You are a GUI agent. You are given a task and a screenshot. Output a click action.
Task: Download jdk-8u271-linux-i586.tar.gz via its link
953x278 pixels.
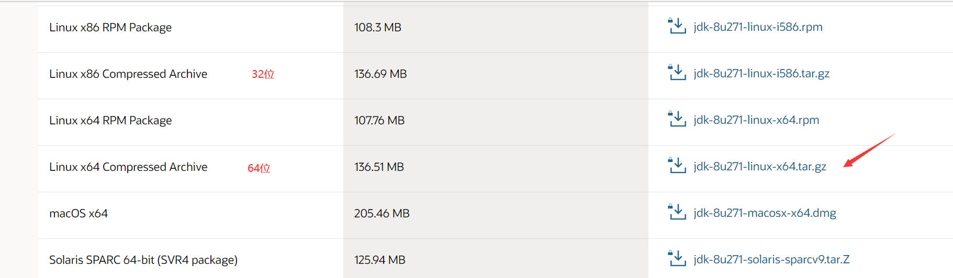pos(761,73)
